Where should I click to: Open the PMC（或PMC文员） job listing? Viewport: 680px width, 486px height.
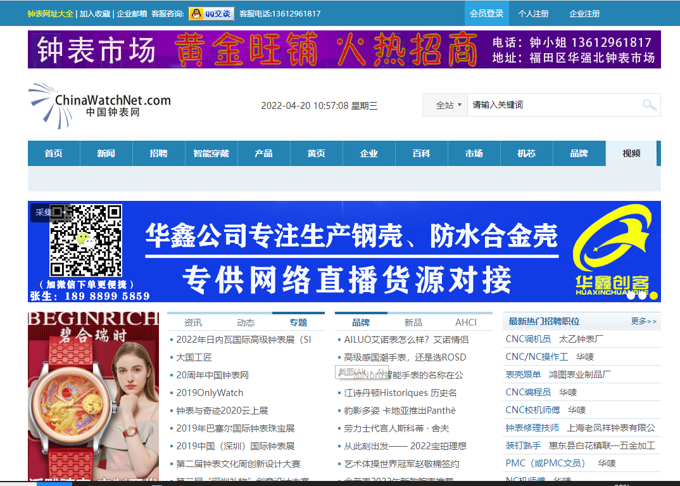point(546,464)
